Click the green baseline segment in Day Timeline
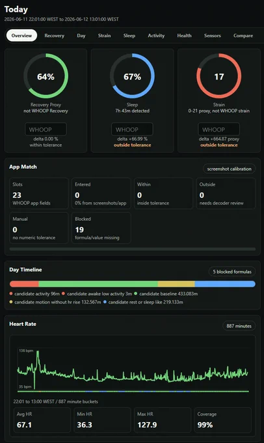 coord(98,284)
